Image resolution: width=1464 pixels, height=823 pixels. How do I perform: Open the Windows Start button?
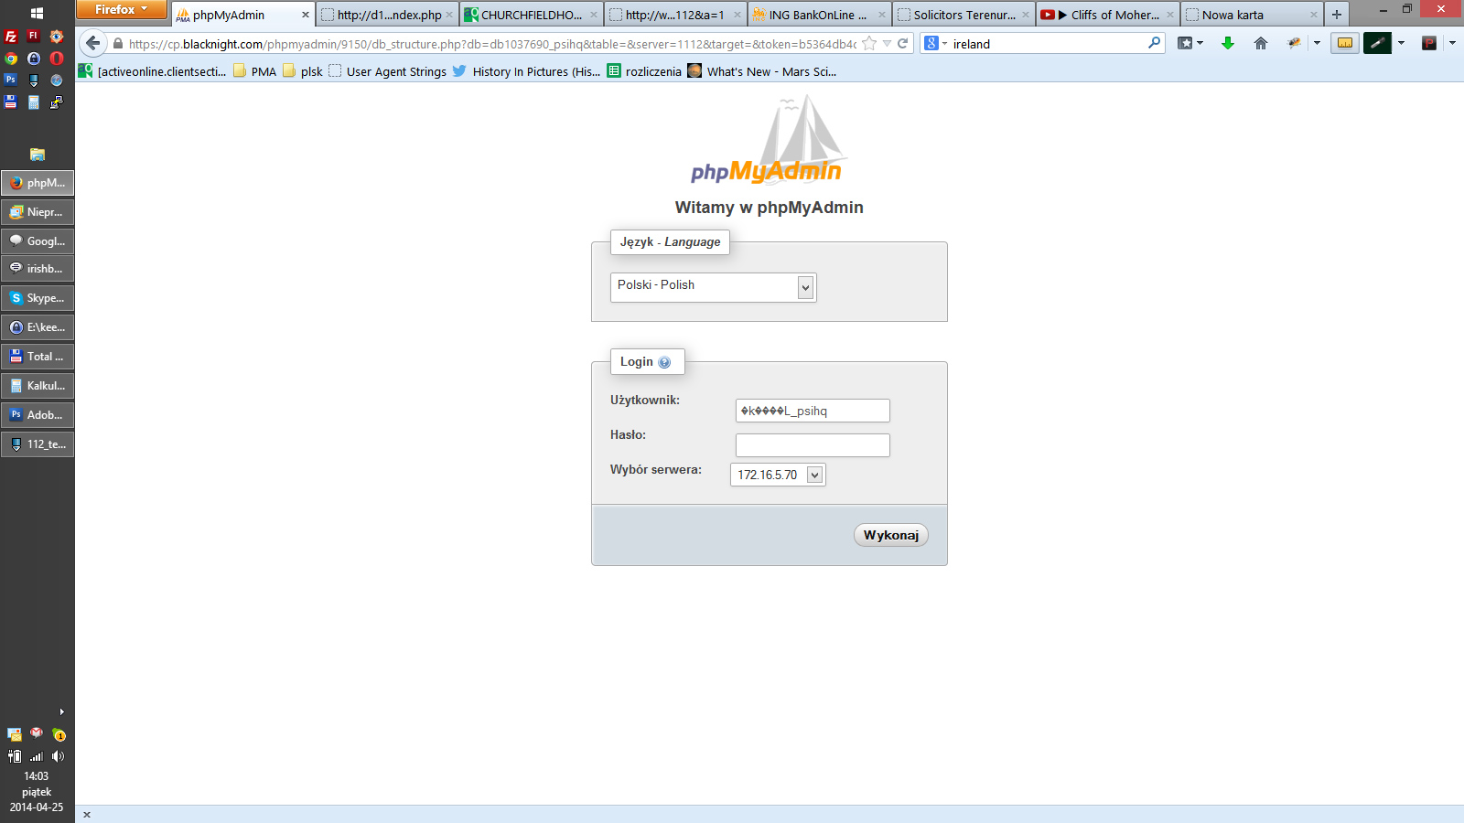pyautogui.click(x=37, y=13)
